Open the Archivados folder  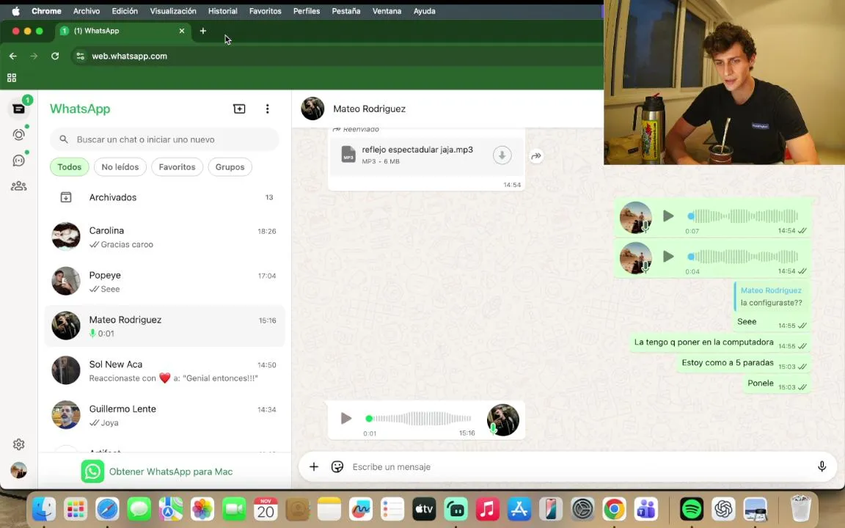coord(165,197)
